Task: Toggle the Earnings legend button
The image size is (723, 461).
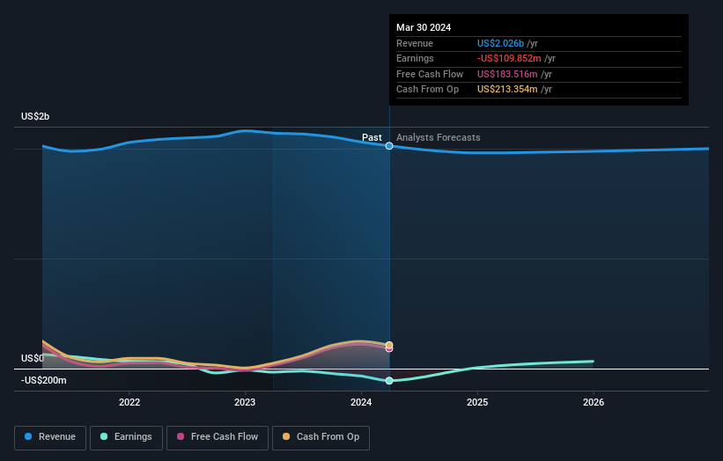Action: click(126, 437)
